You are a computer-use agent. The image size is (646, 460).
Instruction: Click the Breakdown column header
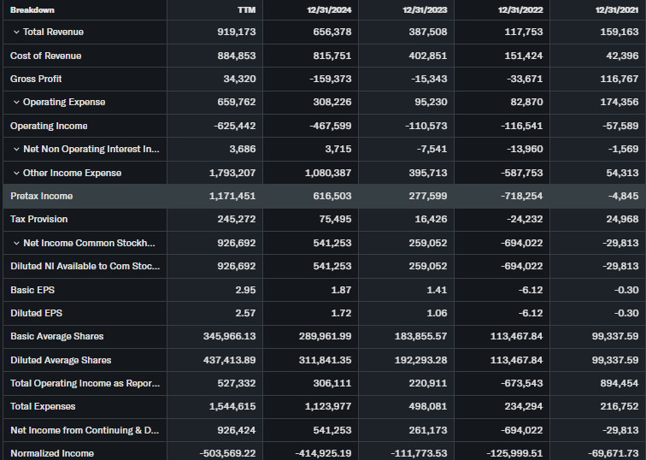point(32,9)
